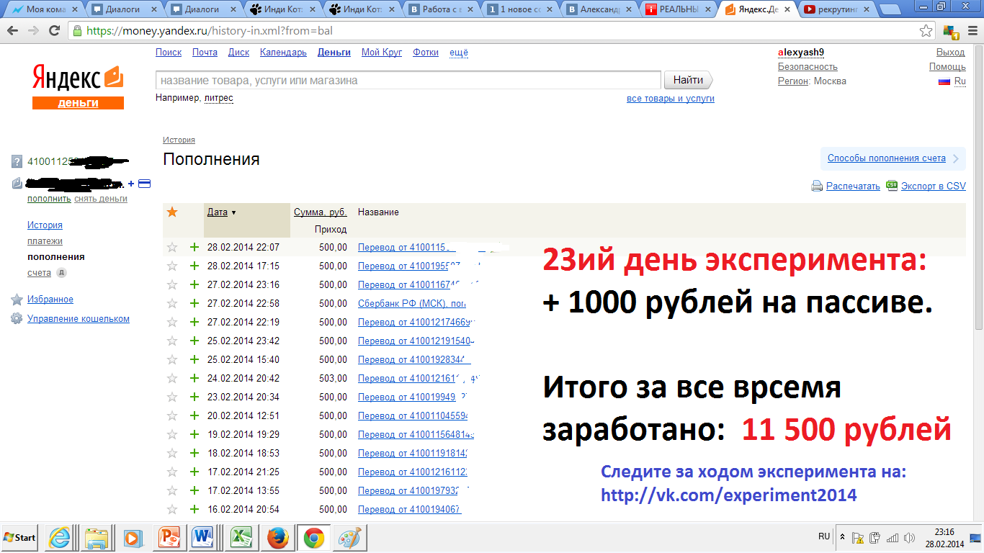984x553 pixels.
Task: Click the bank card icon under account number
Action: click(144, 184)
